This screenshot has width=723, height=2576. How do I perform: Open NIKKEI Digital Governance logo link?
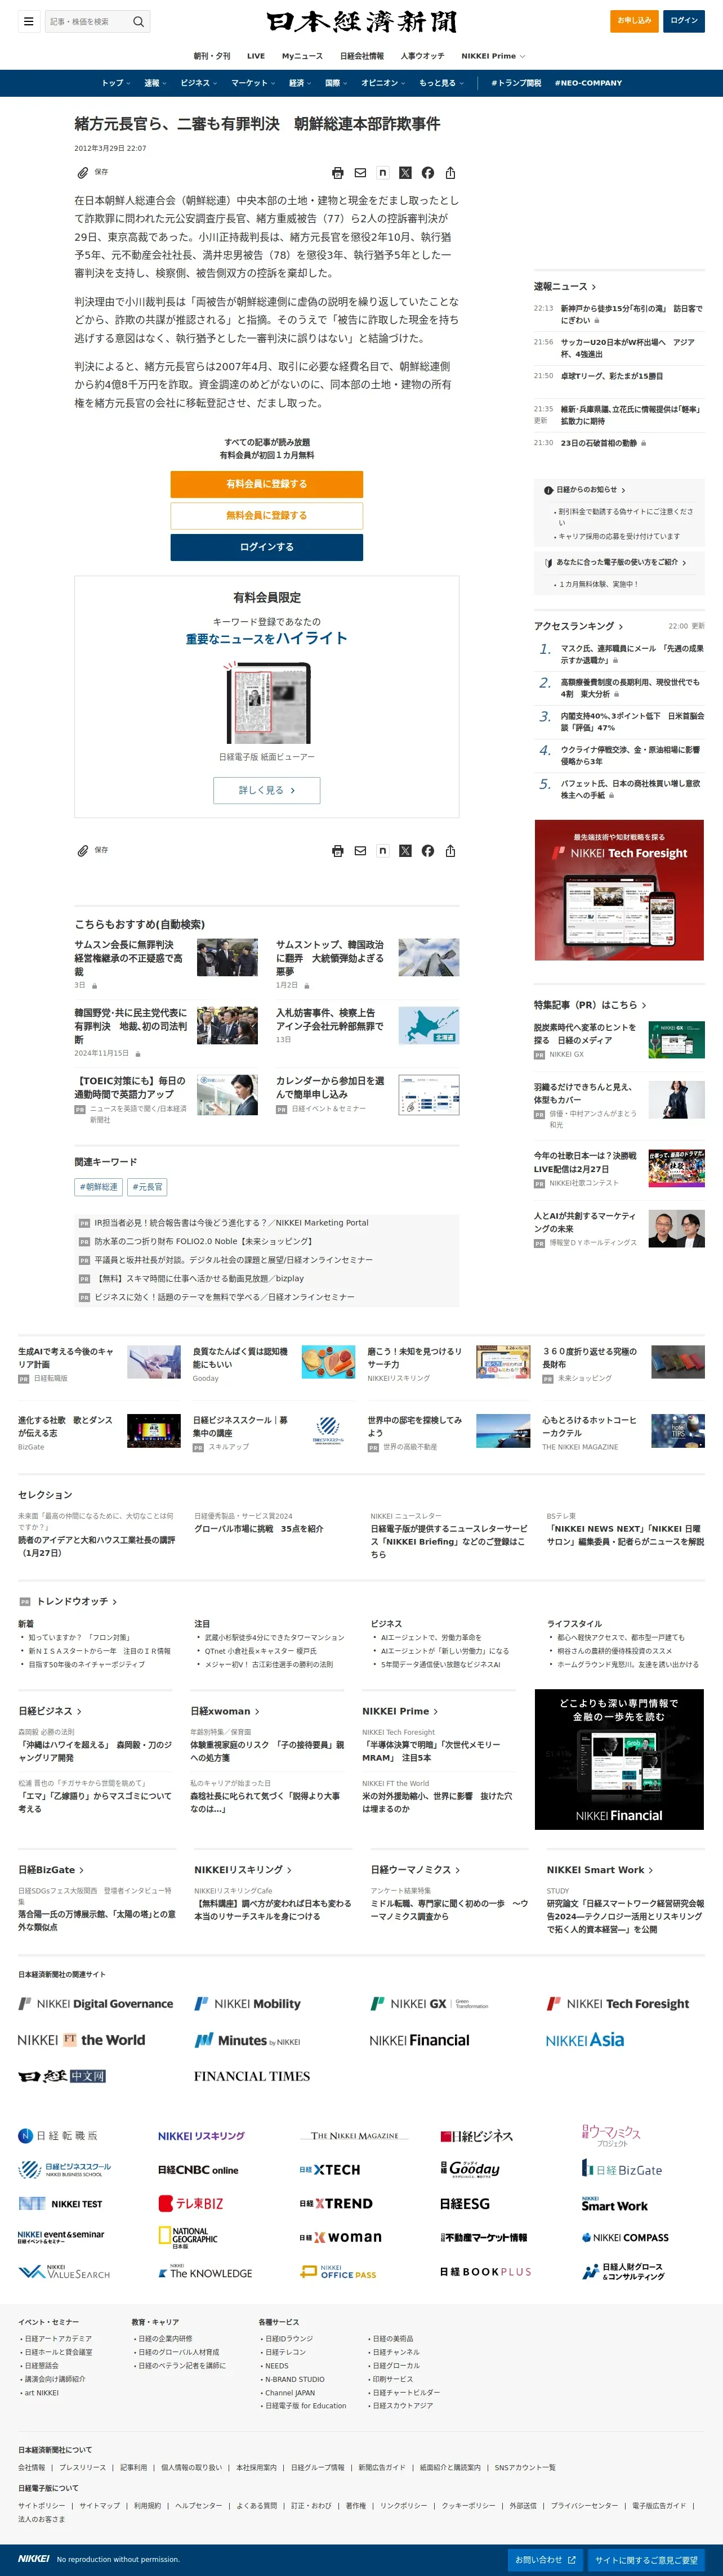[96, 2003]
